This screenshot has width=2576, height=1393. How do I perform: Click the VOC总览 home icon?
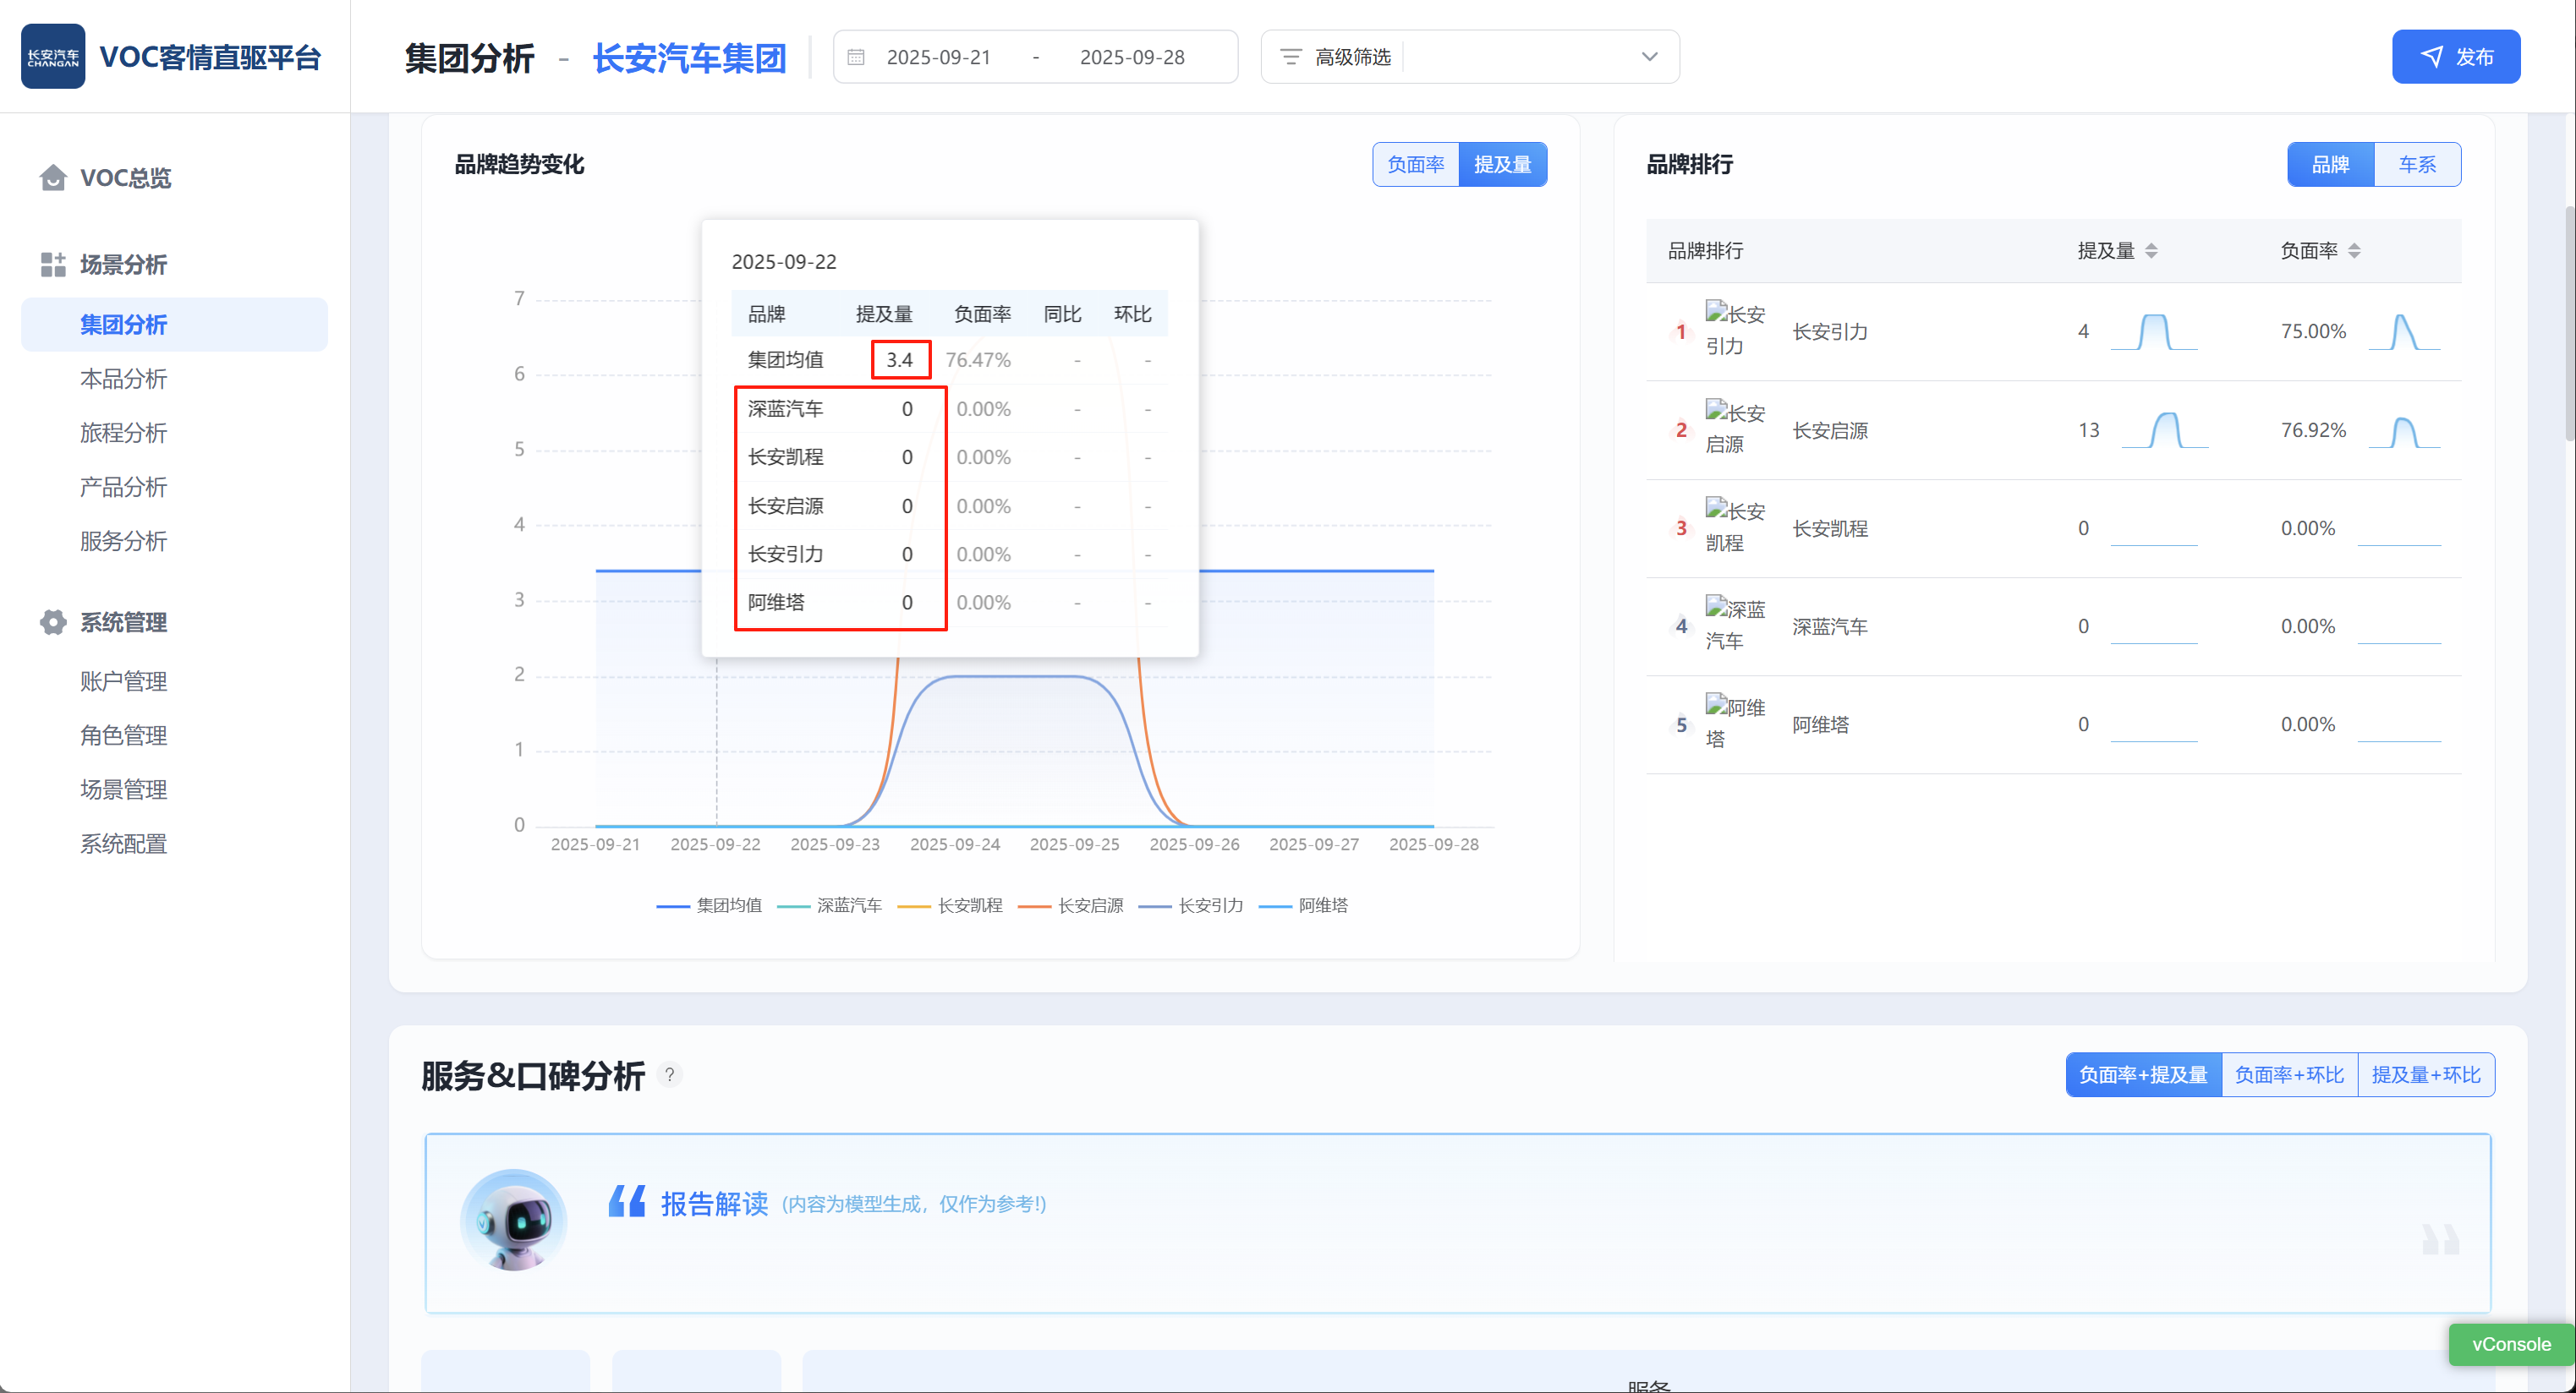pos(53,178)
